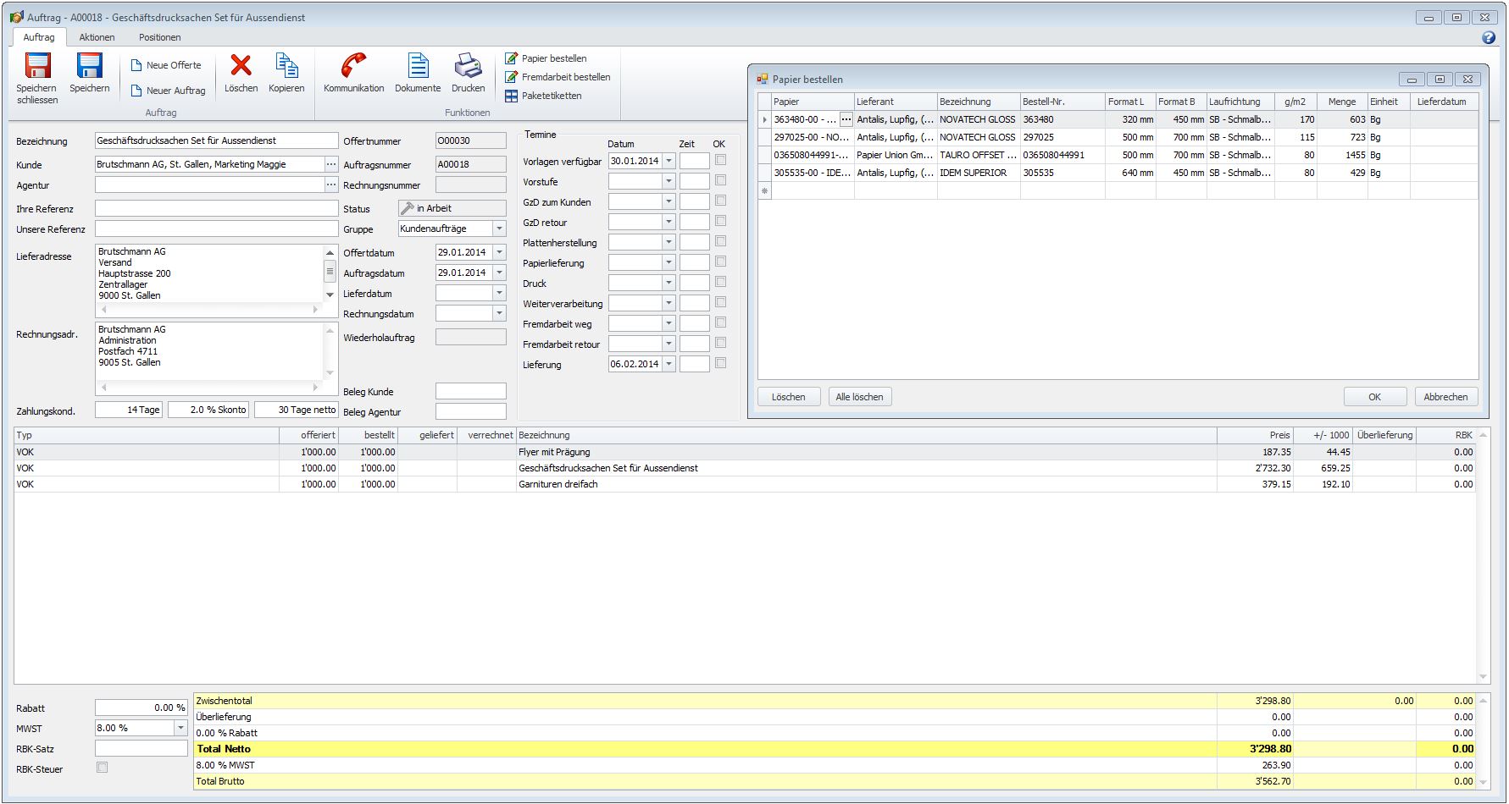Open the MWST rate dropdown

[180, 728]
